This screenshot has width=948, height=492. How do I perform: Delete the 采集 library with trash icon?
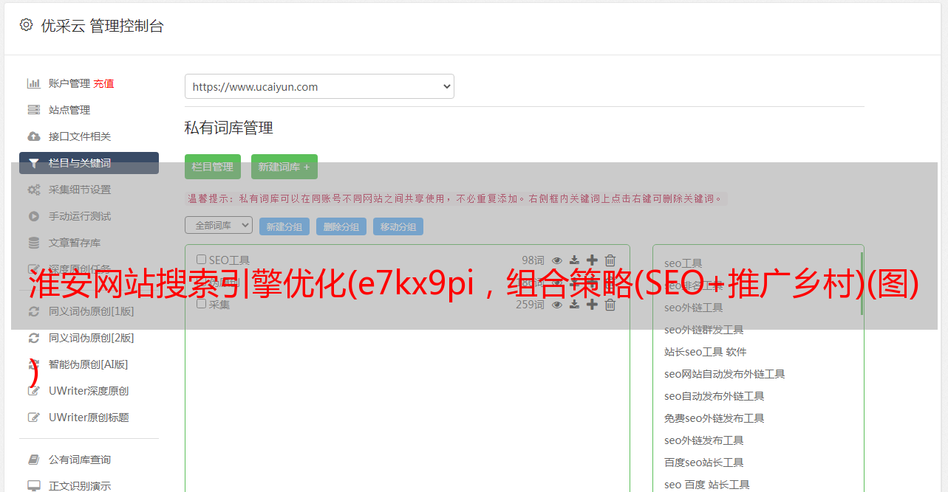[610, 305]
